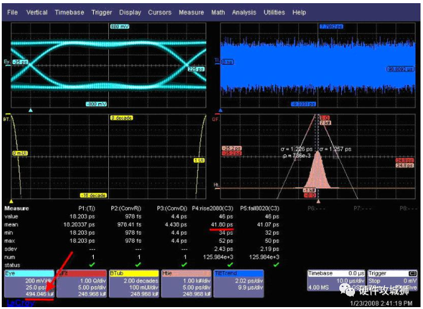Select the P4:rise2080(C3) column header

coord(213,208)
